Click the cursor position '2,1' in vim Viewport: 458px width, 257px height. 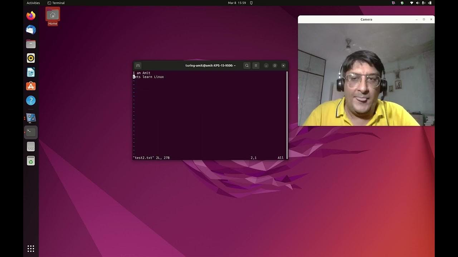253,158
